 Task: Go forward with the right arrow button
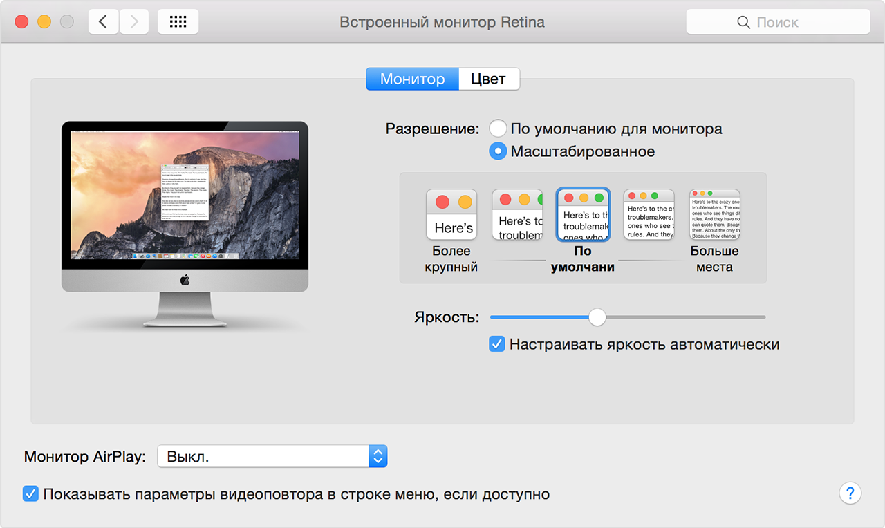(x=134, y=22)
